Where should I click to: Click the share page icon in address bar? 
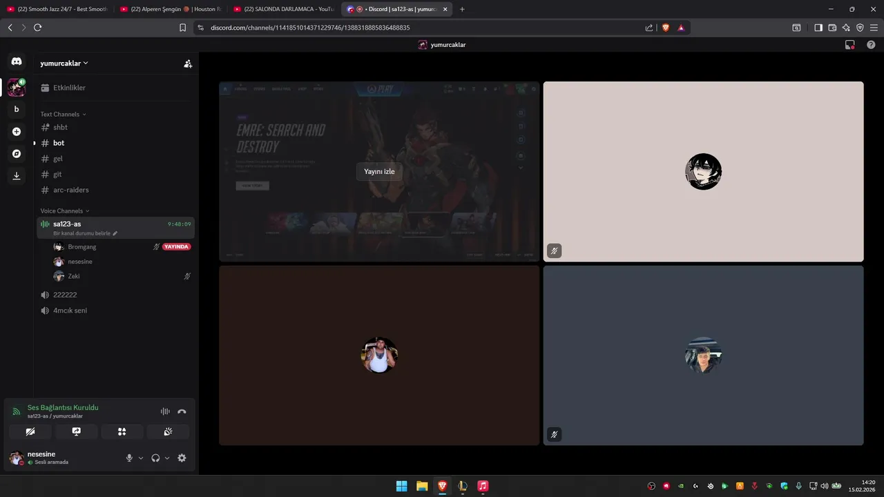pos(649,28)
